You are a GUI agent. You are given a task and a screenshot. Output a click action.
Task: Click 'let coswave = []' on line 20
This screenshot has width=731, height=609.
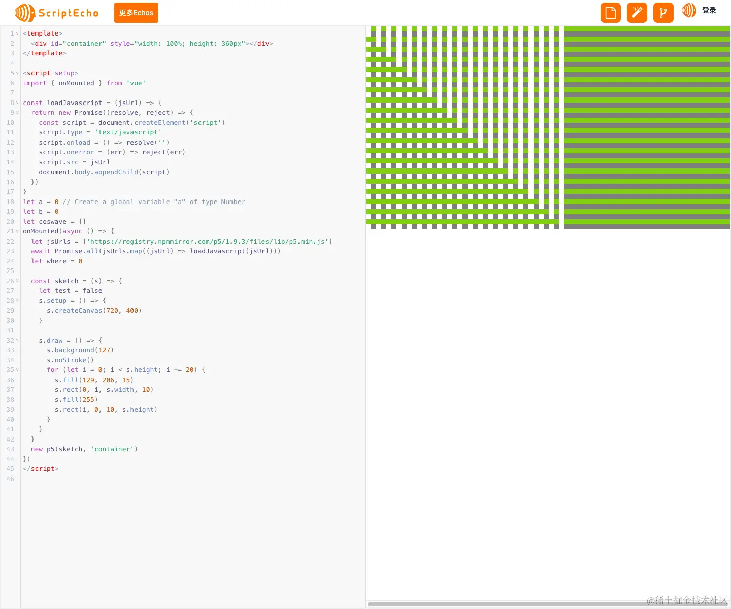pyautogui.click(x=54, y=222)
